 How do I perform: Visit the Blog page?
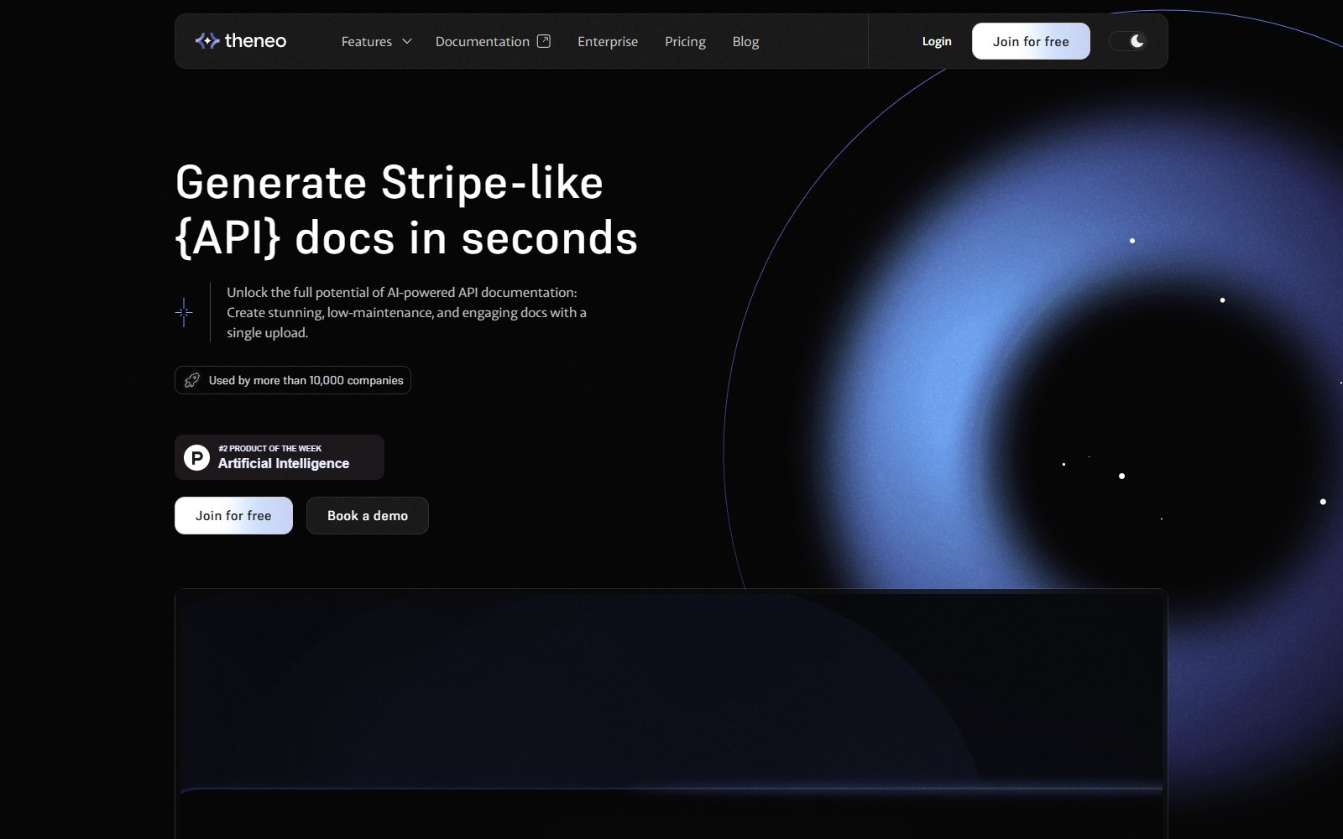pos(745,41)
